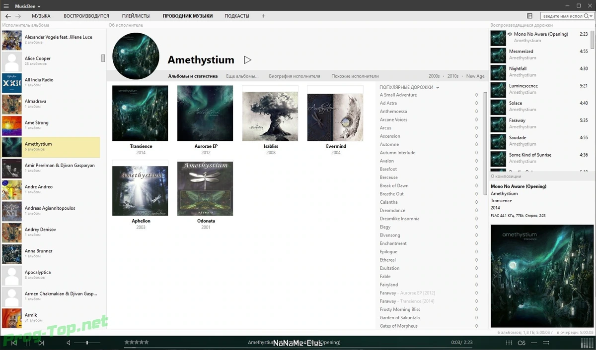Open the Еще альбомы... link
596x350 pixels.
(242, 76)
